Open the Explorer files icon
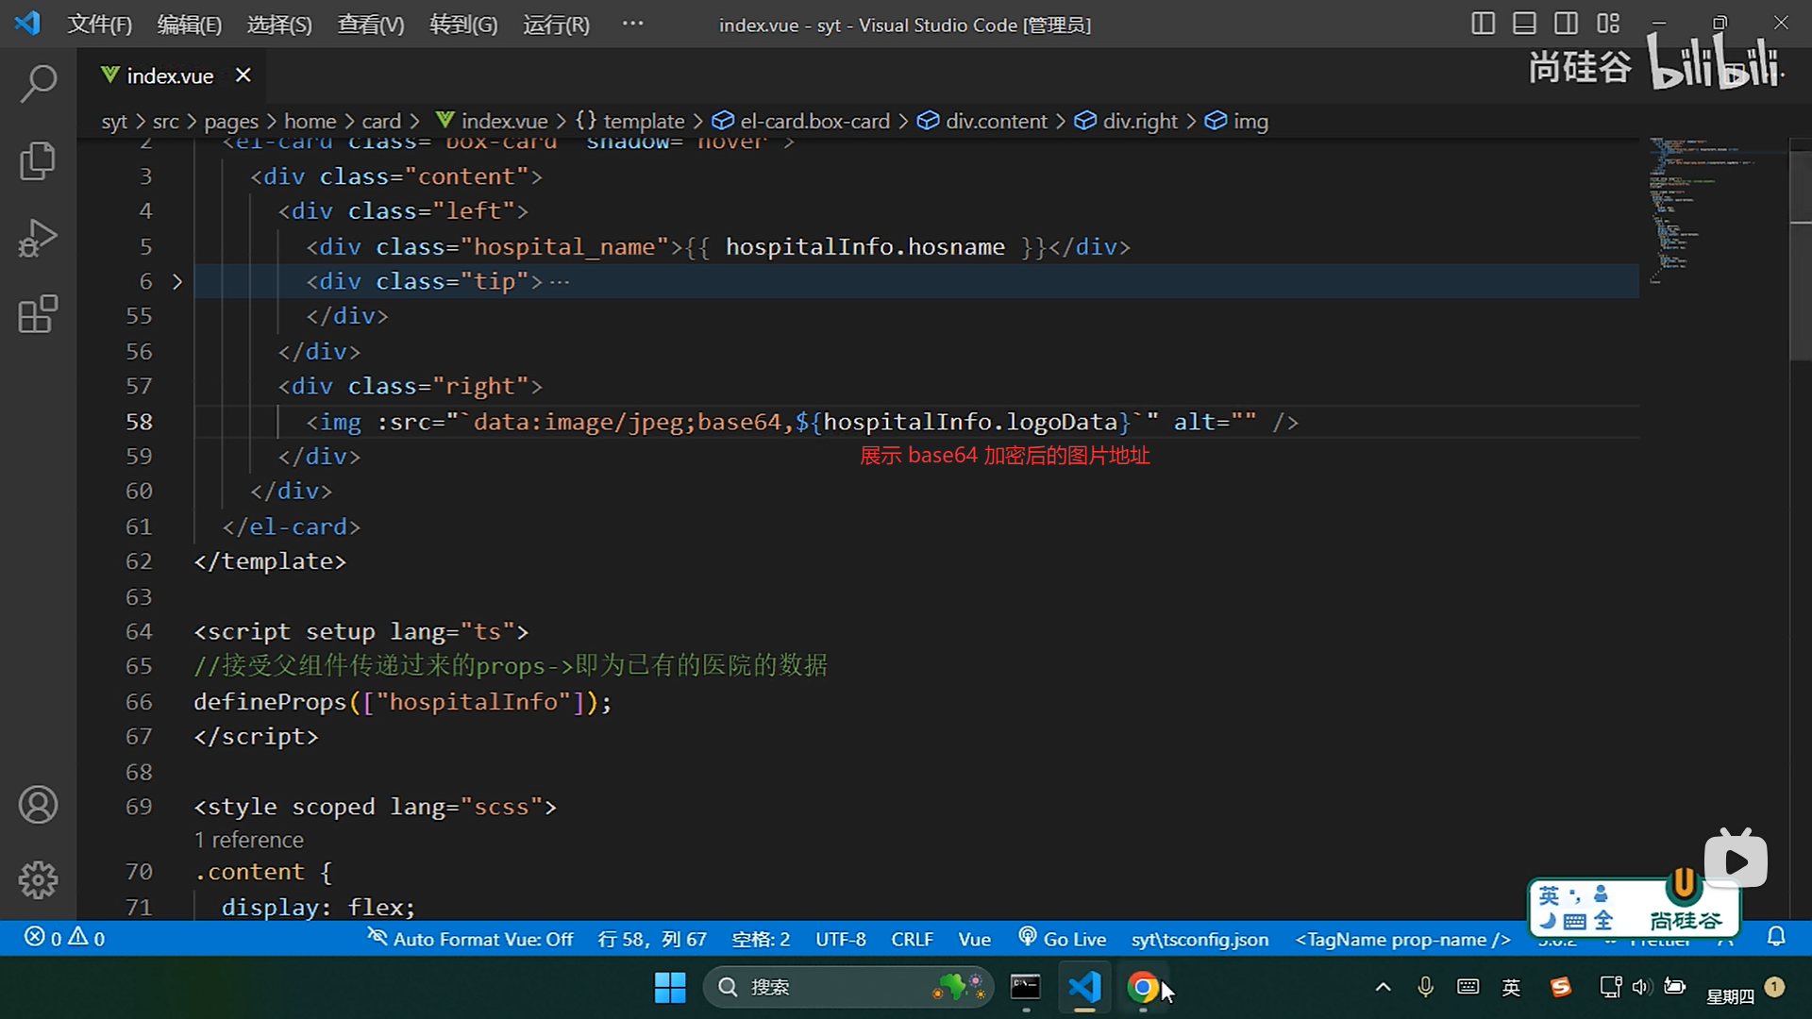1812x1019 pixels. [x=38, y=160]
